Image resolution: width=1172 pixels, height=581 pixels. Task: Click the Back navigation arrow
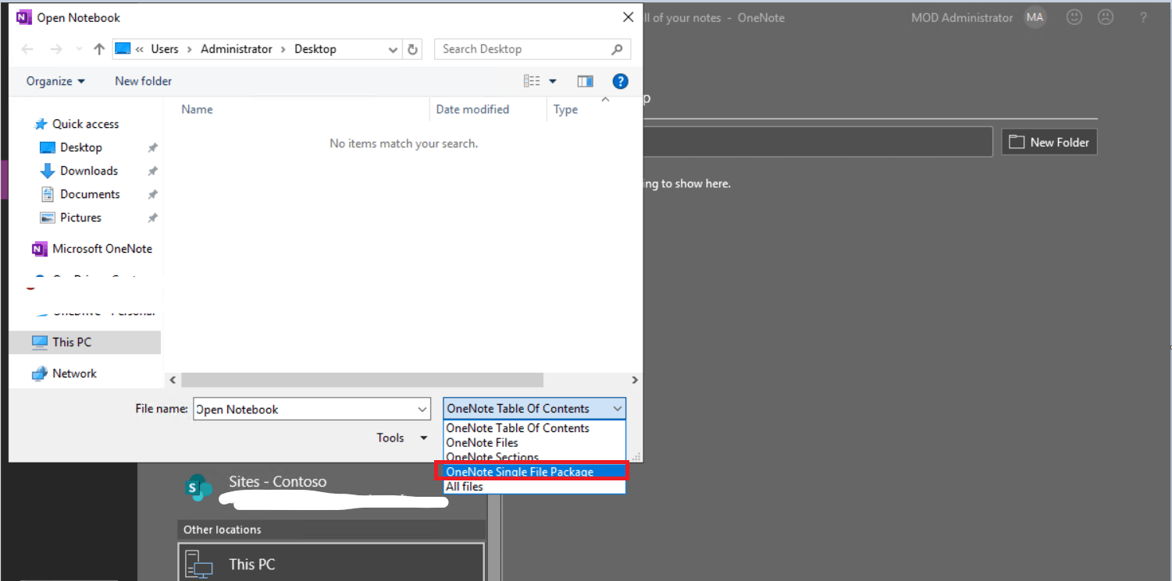tap(27, 49)
